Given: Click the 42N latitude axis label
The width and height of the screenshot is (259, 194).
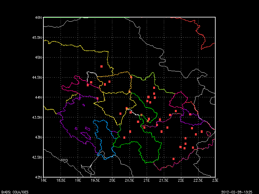Looking at the screenshot, I should tap(39, 177).
